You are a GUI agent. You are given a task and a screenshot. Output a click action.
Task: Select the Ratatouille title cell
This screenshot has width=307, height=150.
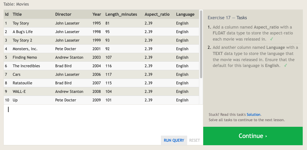point(23,83)
